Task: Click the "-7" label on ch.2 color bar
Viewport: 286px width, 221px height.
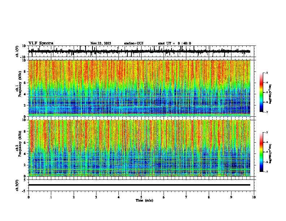Action: click(266, 172)
